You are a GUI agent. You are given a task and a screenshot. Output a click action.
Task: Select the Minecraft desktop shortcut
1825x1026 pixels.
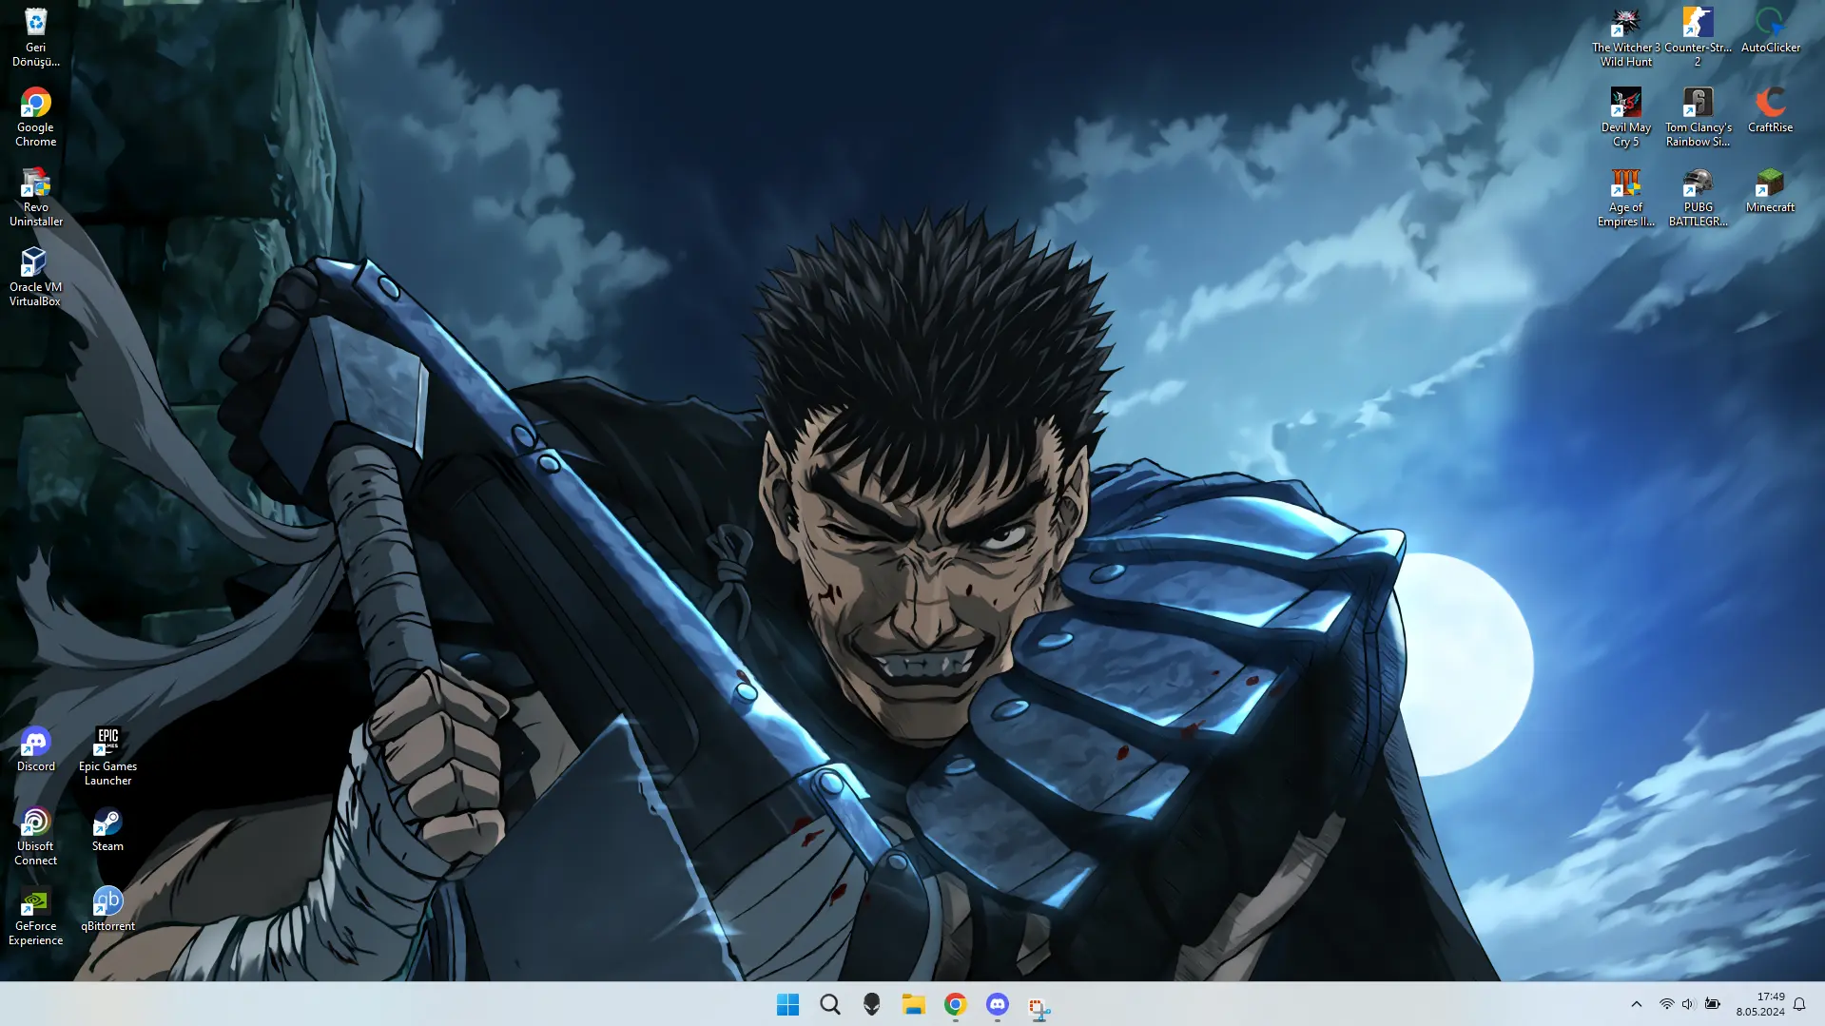pyautogui.click(x=1770, y=189)
